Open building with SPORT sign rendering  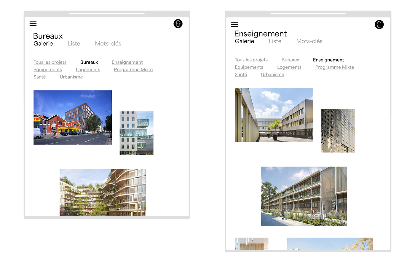304,196
